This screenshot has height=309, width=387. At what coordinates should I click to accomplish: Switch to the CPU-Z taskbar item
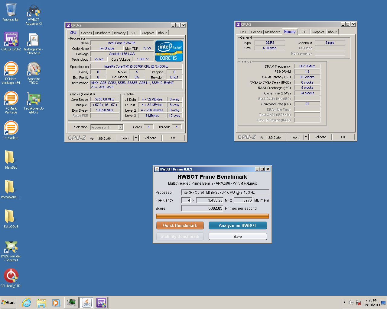[x=101, y=303]
